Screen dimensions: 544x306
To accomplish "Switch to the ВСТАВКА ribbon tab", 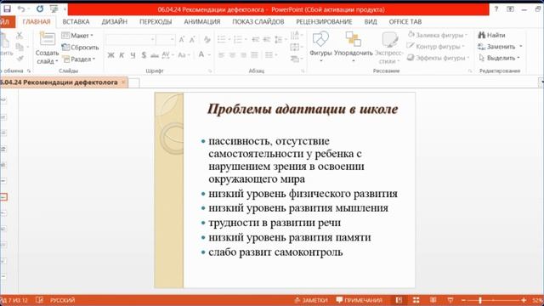I will 76,21.
